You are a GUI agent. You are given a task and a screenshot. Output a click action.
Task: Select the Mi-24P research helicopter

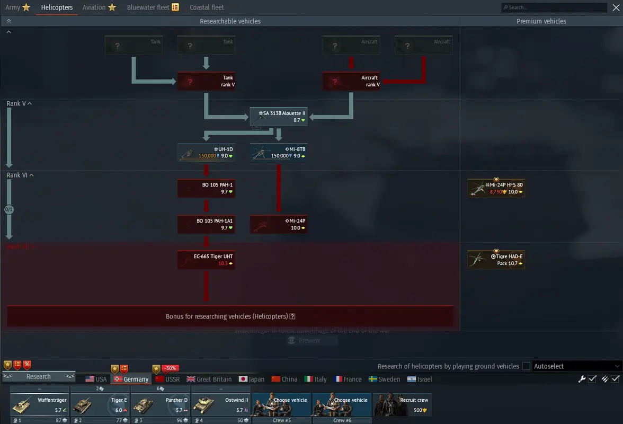click(x=279, y=224)
